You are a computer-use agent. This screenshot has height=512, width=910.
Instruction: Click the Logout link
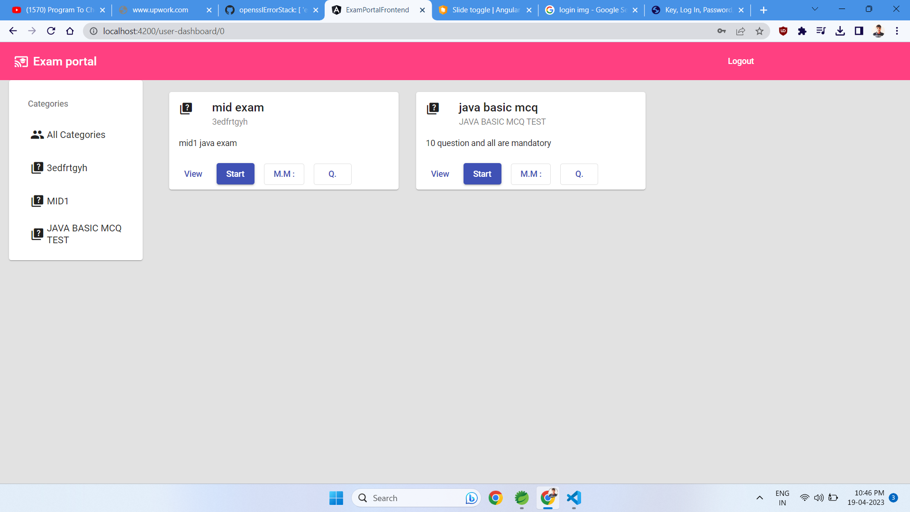pyautogui.click(x=740, y=61)
